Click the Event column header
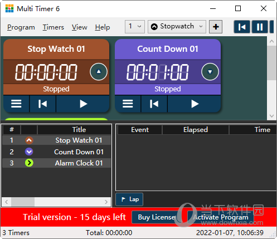 pyautogui.click(x=140, y=130)
